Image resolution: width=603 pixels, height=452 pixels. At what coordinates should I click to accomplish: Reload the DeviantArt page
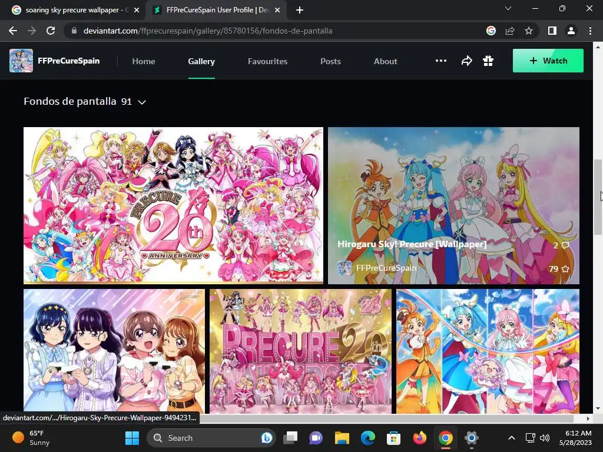pyautogui.click(x=51, y=31)
